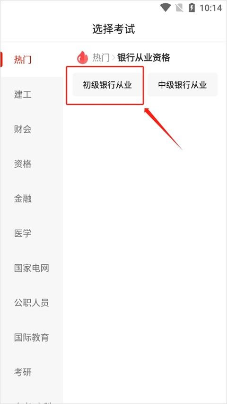
Task: Open the 公职人员 category
Action: (31, 303)
